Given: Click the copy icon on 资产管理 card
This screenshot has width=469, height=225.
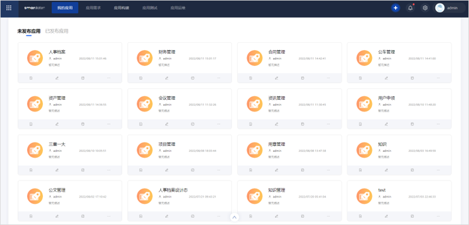Looking at the screenshot, I should coord(83,124).
